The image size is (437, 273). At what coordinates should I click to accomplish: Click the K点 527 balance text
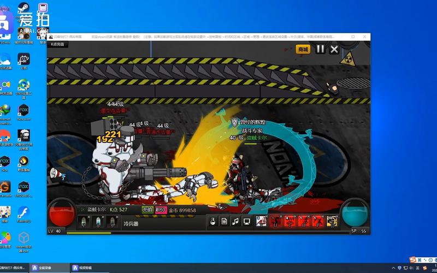tap(119, 210)
